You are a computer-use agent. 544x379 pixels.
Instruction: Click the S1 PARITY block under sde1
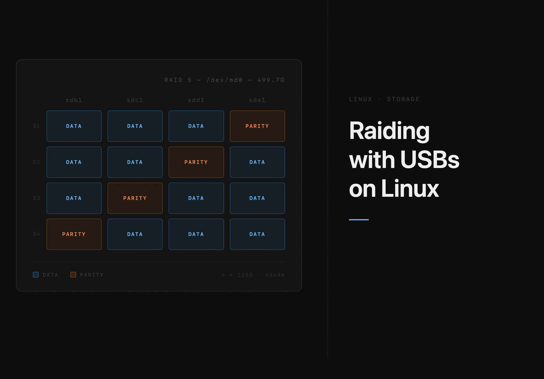click(x=257, y=126)
